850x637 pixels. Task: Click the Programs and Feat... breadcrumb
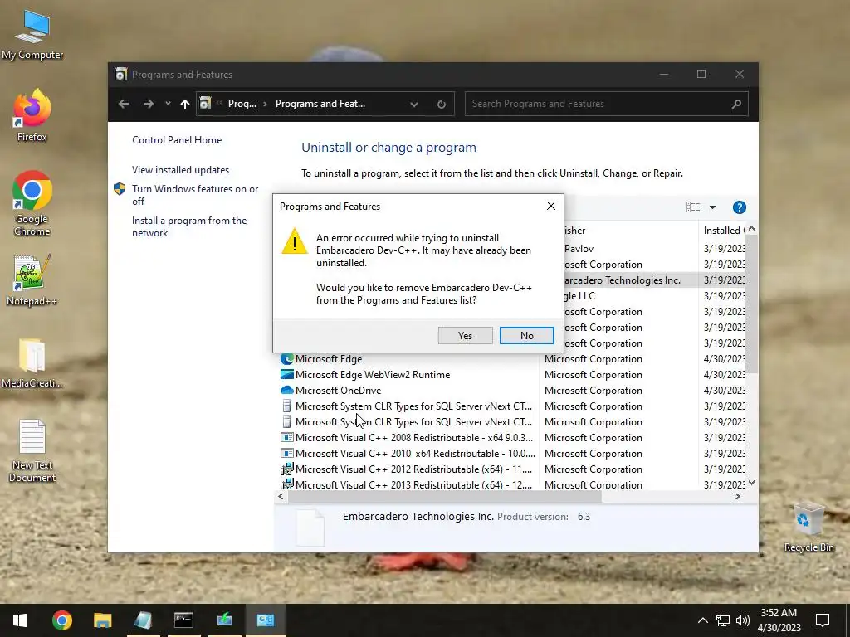320,104
